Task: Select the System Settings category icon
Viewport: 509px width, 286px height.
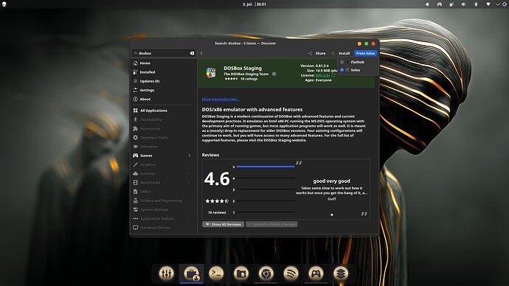Action: (x=136, y=209)
